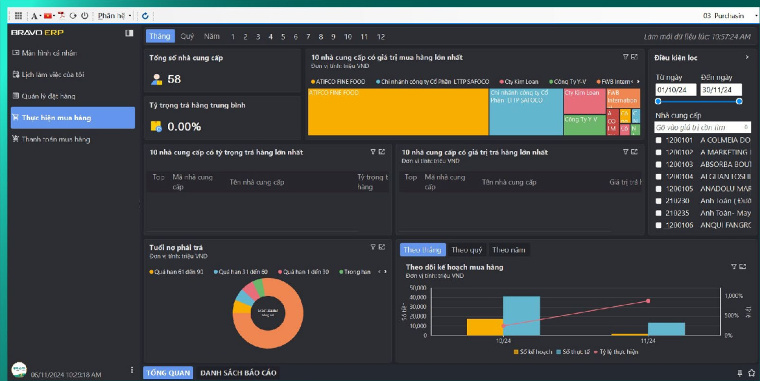The image size is (760, 381).
Task: Open the Phân hệ dropdown menu
Action: [x=115, y=16]
